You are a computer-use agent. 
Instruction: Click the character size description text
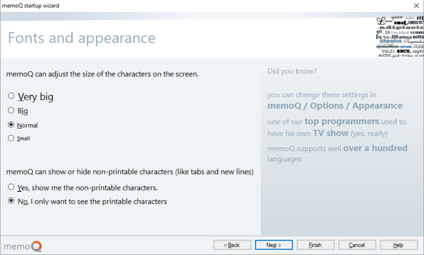pos(102,74)
